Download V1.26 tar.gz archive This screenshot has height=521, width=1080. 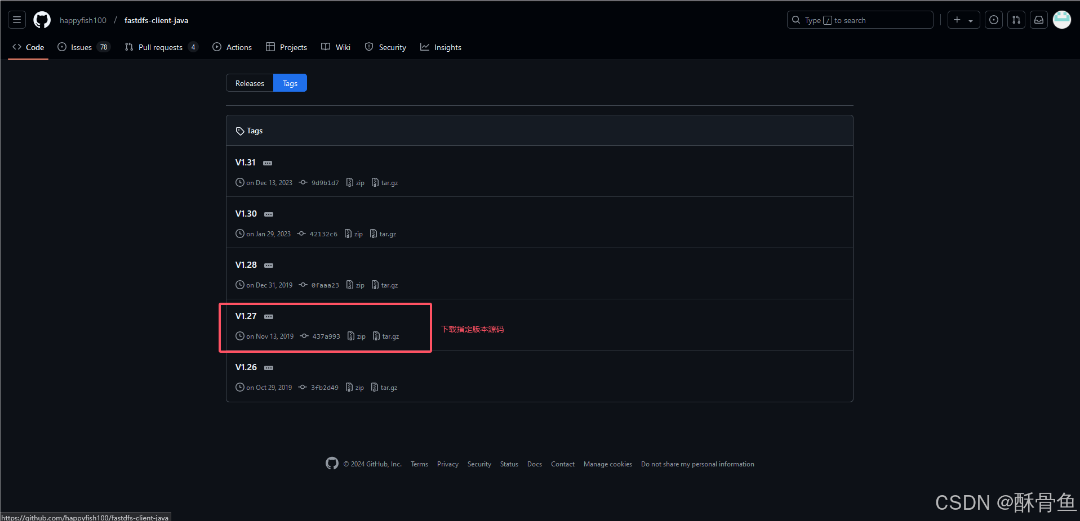point(384,388)
